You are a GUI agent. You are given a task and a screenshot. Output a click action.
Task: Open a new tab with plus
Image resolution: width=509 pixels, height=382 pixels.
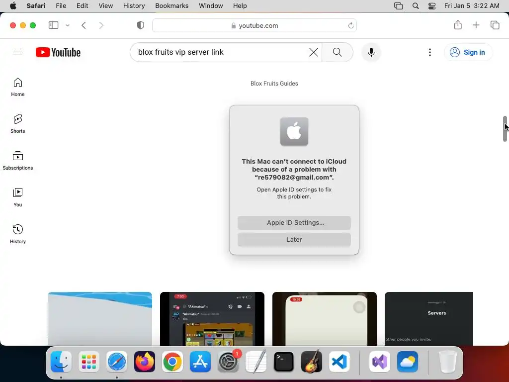click(x=476, y=25)
